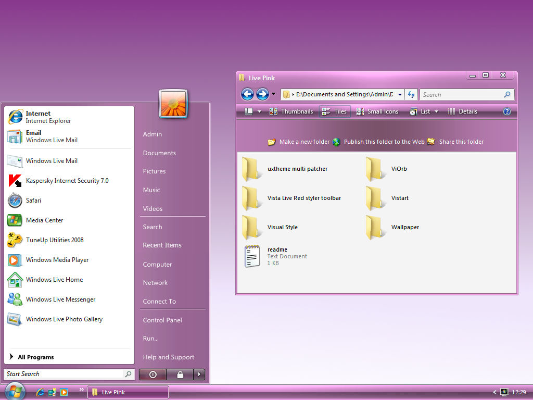Open the help question mark icon
This screenshot has width=533, height=400.
(507, 111)
